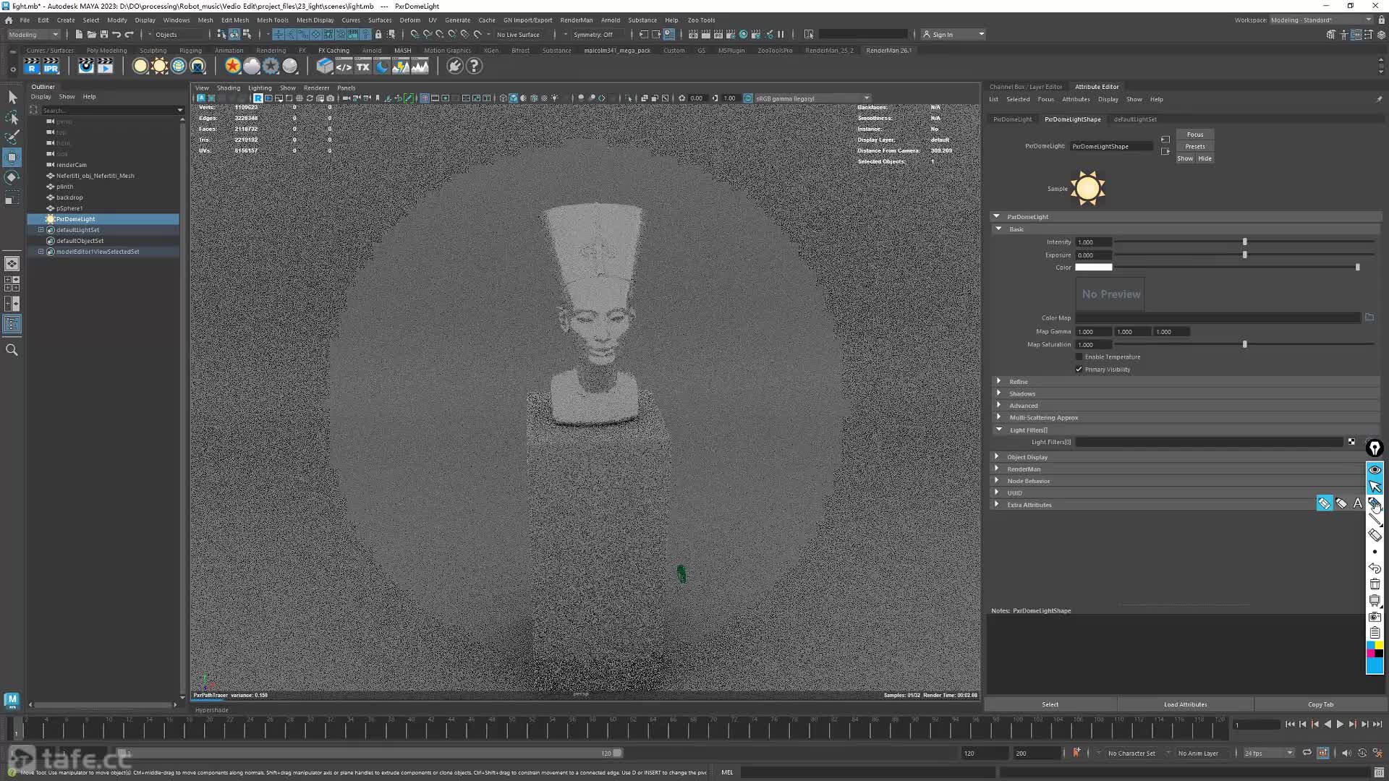
Task: Toggle Primary Visibility checkbox
Action: click(1079, 370)
